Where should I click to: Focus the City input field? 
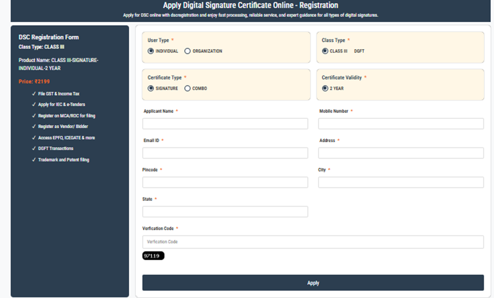click(401, 182)
